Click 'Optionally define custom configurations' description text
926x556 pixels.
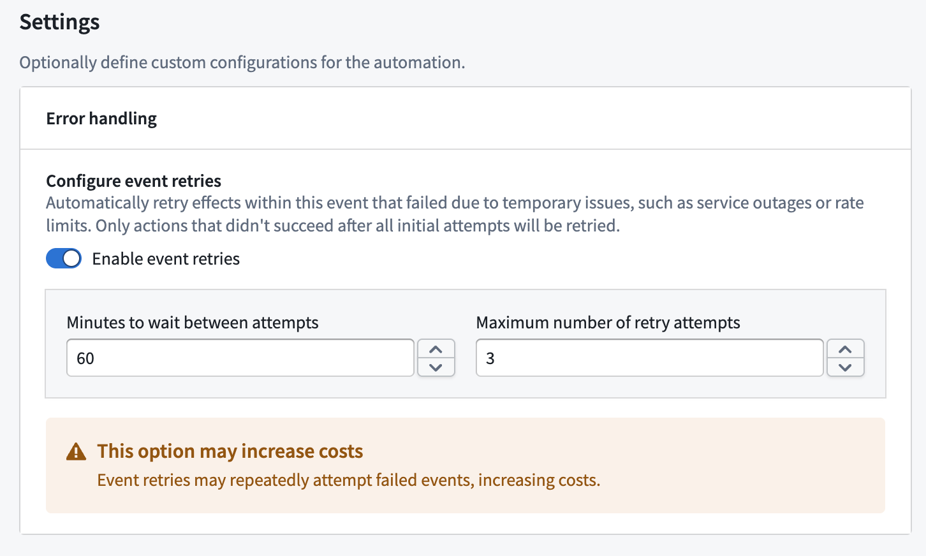click(x=242, y=62)
